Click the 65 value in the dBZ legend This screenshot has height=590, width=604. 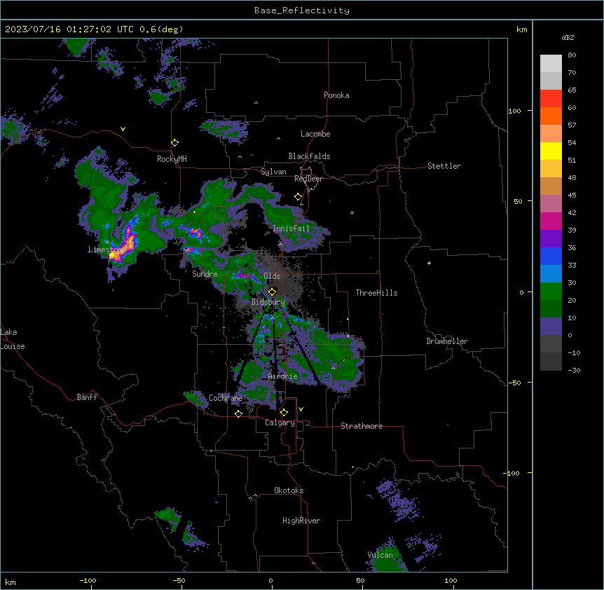[x=572, y=90]
